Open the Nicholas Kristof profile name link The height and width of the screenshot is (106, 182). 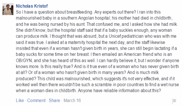pos(32,6)
